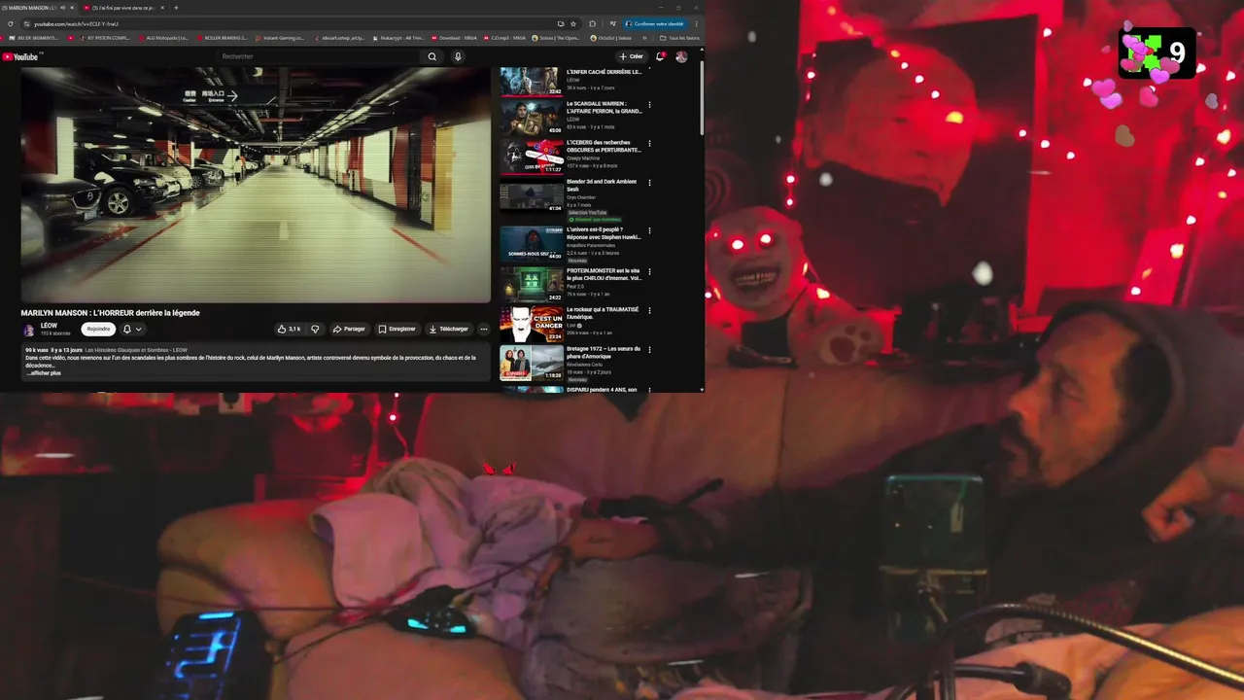Screen dimensions: 1244x700
Task: Open Bretagne 1972 video thumbnail
Action: pyautogui.click(x=532, y=363)
